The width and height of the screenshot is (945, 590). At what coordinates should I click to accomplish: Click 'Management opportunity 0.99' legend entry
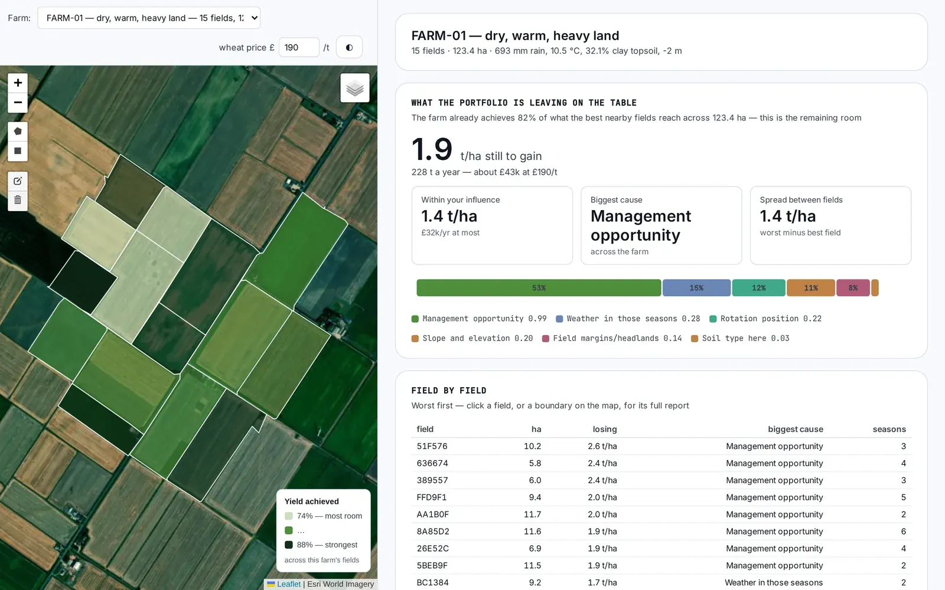pos(479,319)
